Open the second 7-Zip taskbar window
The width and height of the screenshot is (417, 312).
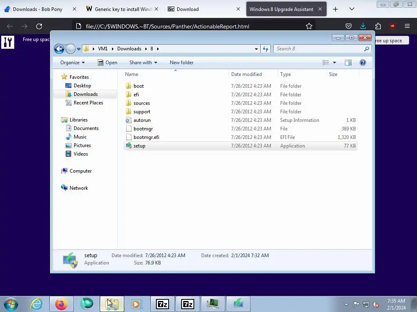point(187,304)
